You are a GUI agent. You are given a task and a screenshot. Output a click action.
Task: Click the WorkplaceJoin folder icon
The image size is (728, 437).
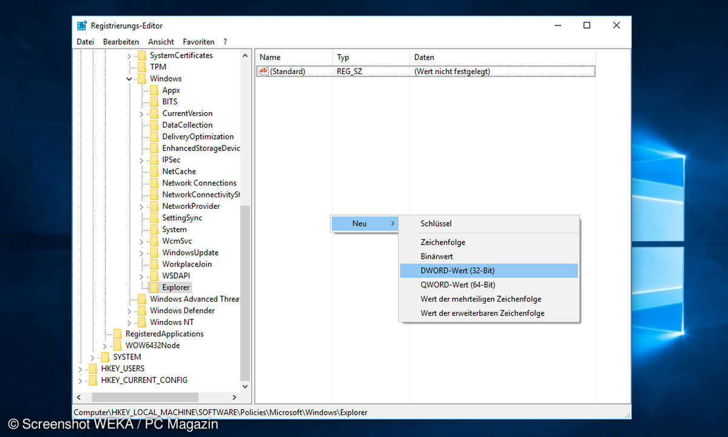tap(154, 264)
